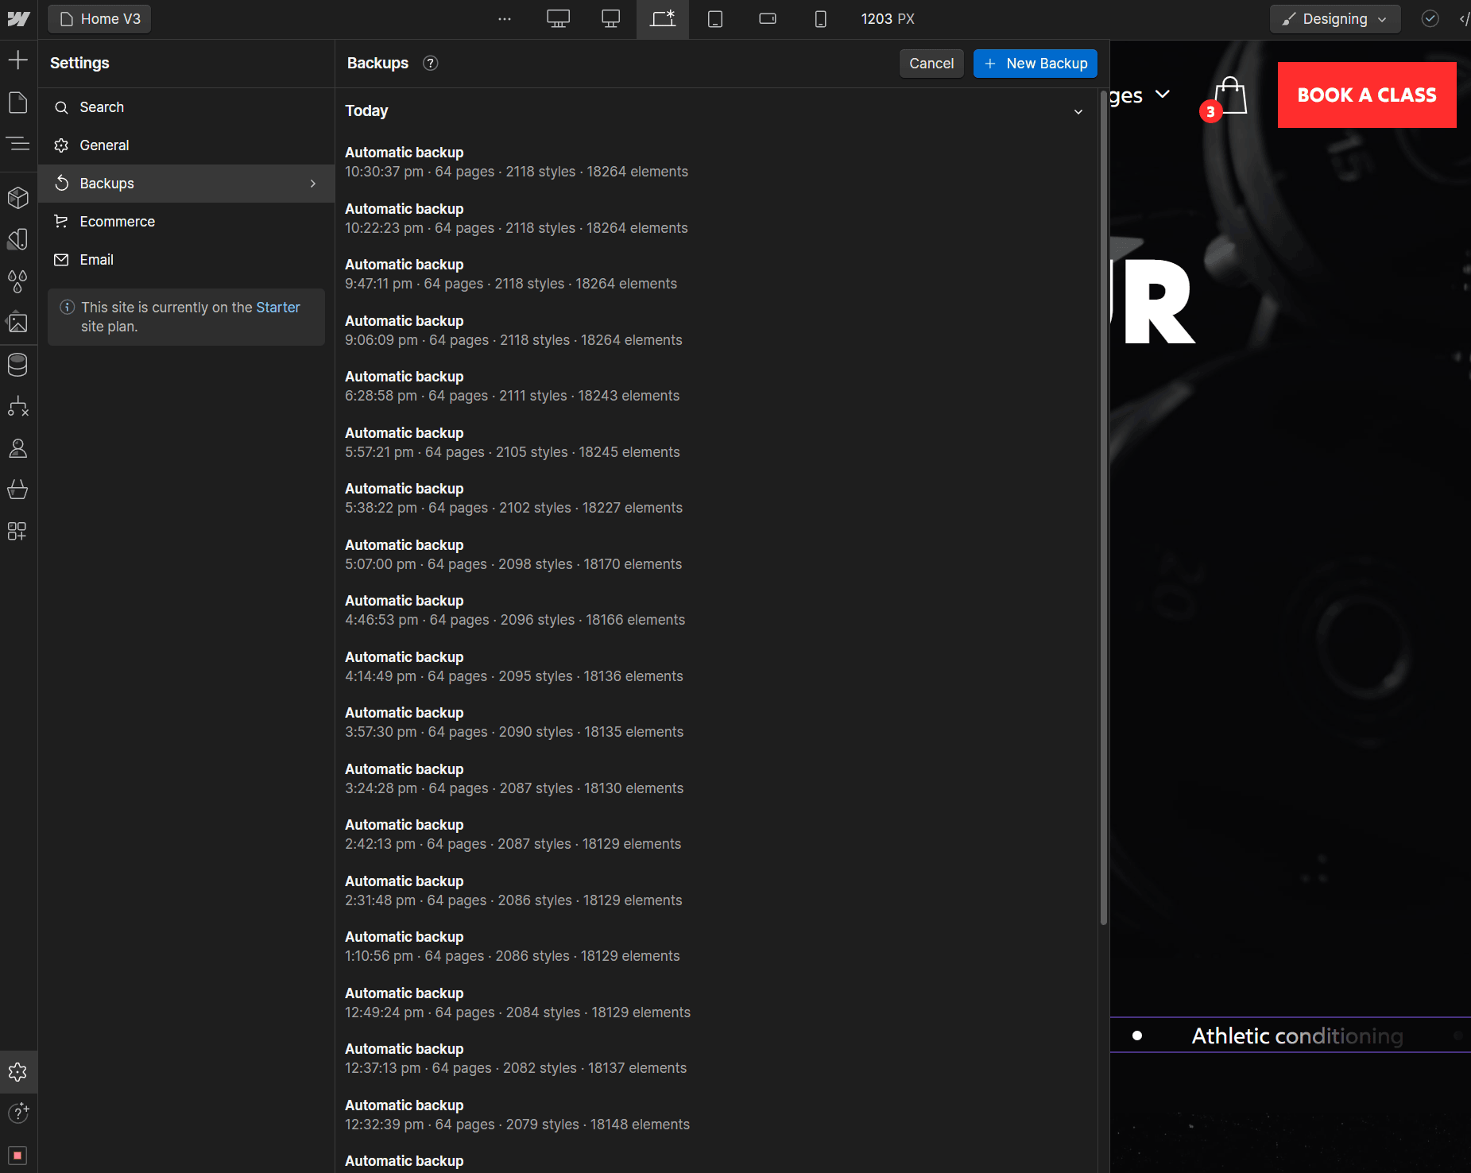The image size is (1471, 1173).
Task: Click the New Backup button
Action: pos(1036,64)
